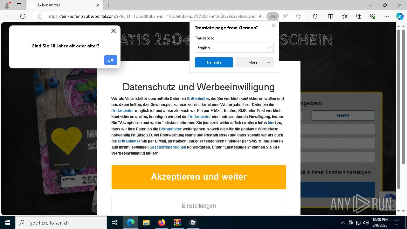Refresh the current page
The width and height of the screenshot is (407, 229).
pyautogui.click(x=23, y=16)
